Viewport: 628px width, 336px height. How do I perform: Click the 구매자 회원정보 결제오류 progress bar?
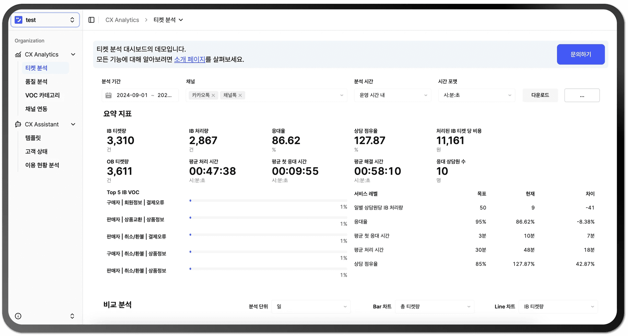[268, 201]
